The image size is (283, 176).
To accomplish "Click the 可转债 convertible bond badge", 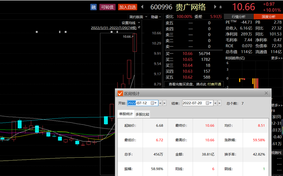I will [x=107, y=7].
